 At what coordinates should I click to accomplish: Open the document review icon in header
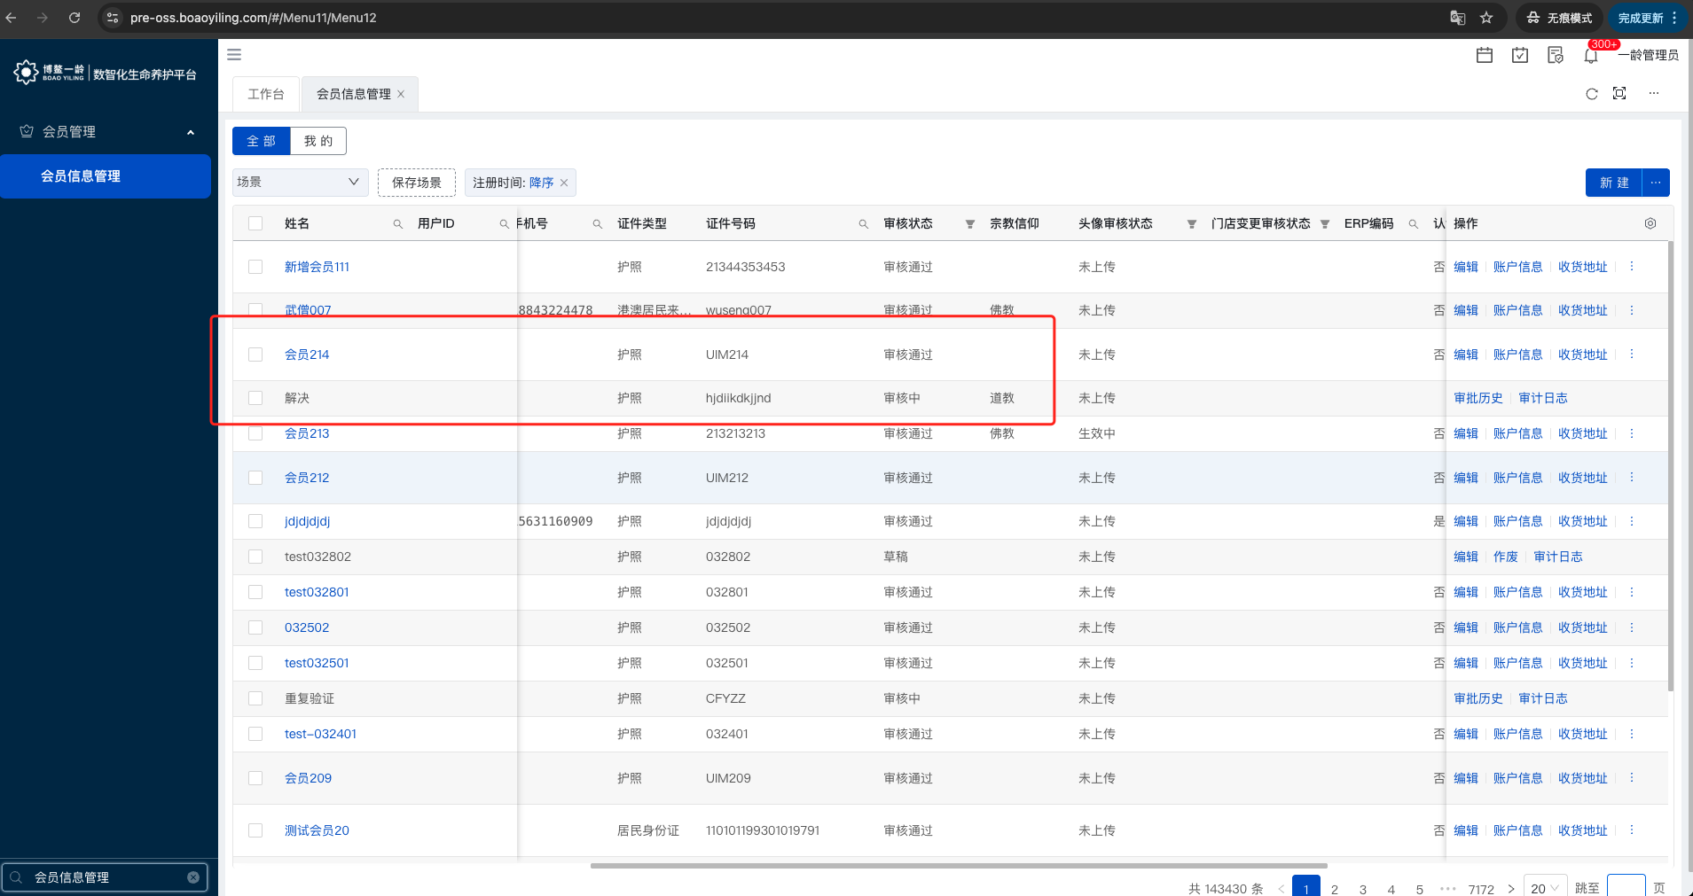(1556, 55)
